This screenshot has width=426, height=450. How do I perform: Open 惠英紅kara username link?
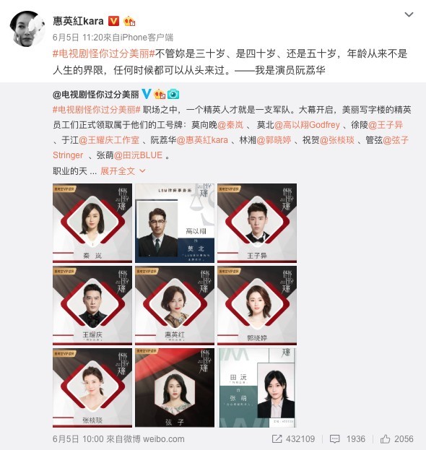click(x=78, y=21)
